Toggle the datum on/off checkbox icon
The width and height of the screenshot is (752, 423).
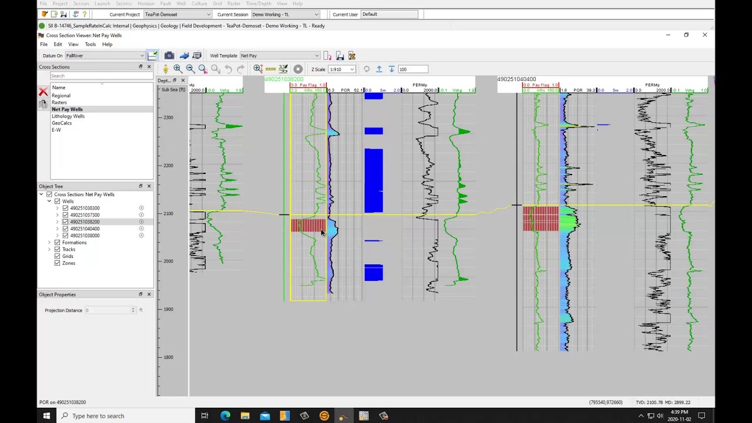tap(153, 55)
